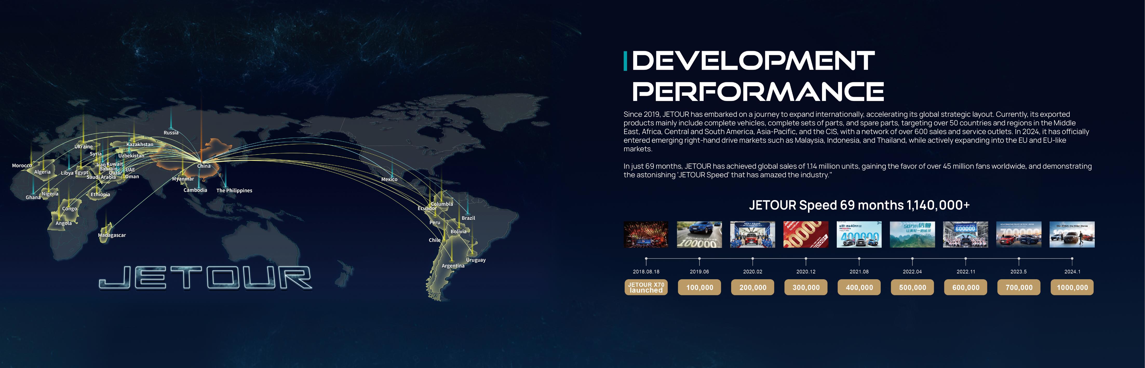This screenshot has height=368, width=1145.
Task: Select the 400,000 milestone badge
Action: (x=859, y=287)
